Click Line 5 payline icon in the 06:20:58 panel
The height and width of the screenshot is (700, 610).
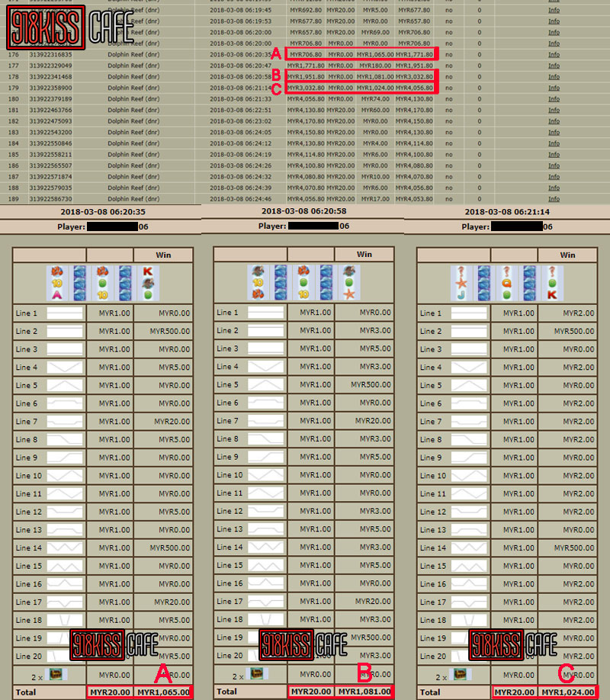265,385
